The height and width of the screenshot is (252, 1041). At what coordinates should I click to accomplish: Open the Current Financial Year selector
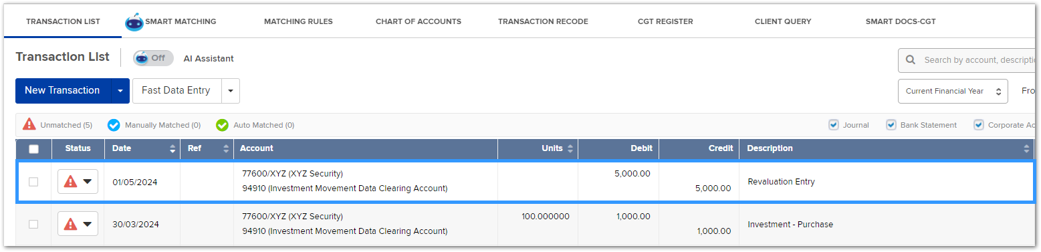coord(953,91)
